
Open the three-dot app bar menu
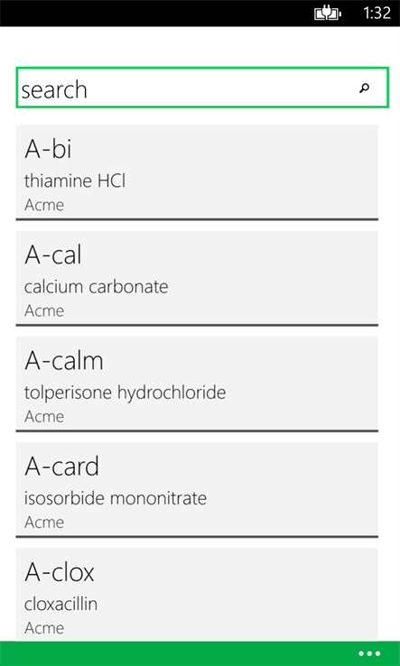(369, 653)
